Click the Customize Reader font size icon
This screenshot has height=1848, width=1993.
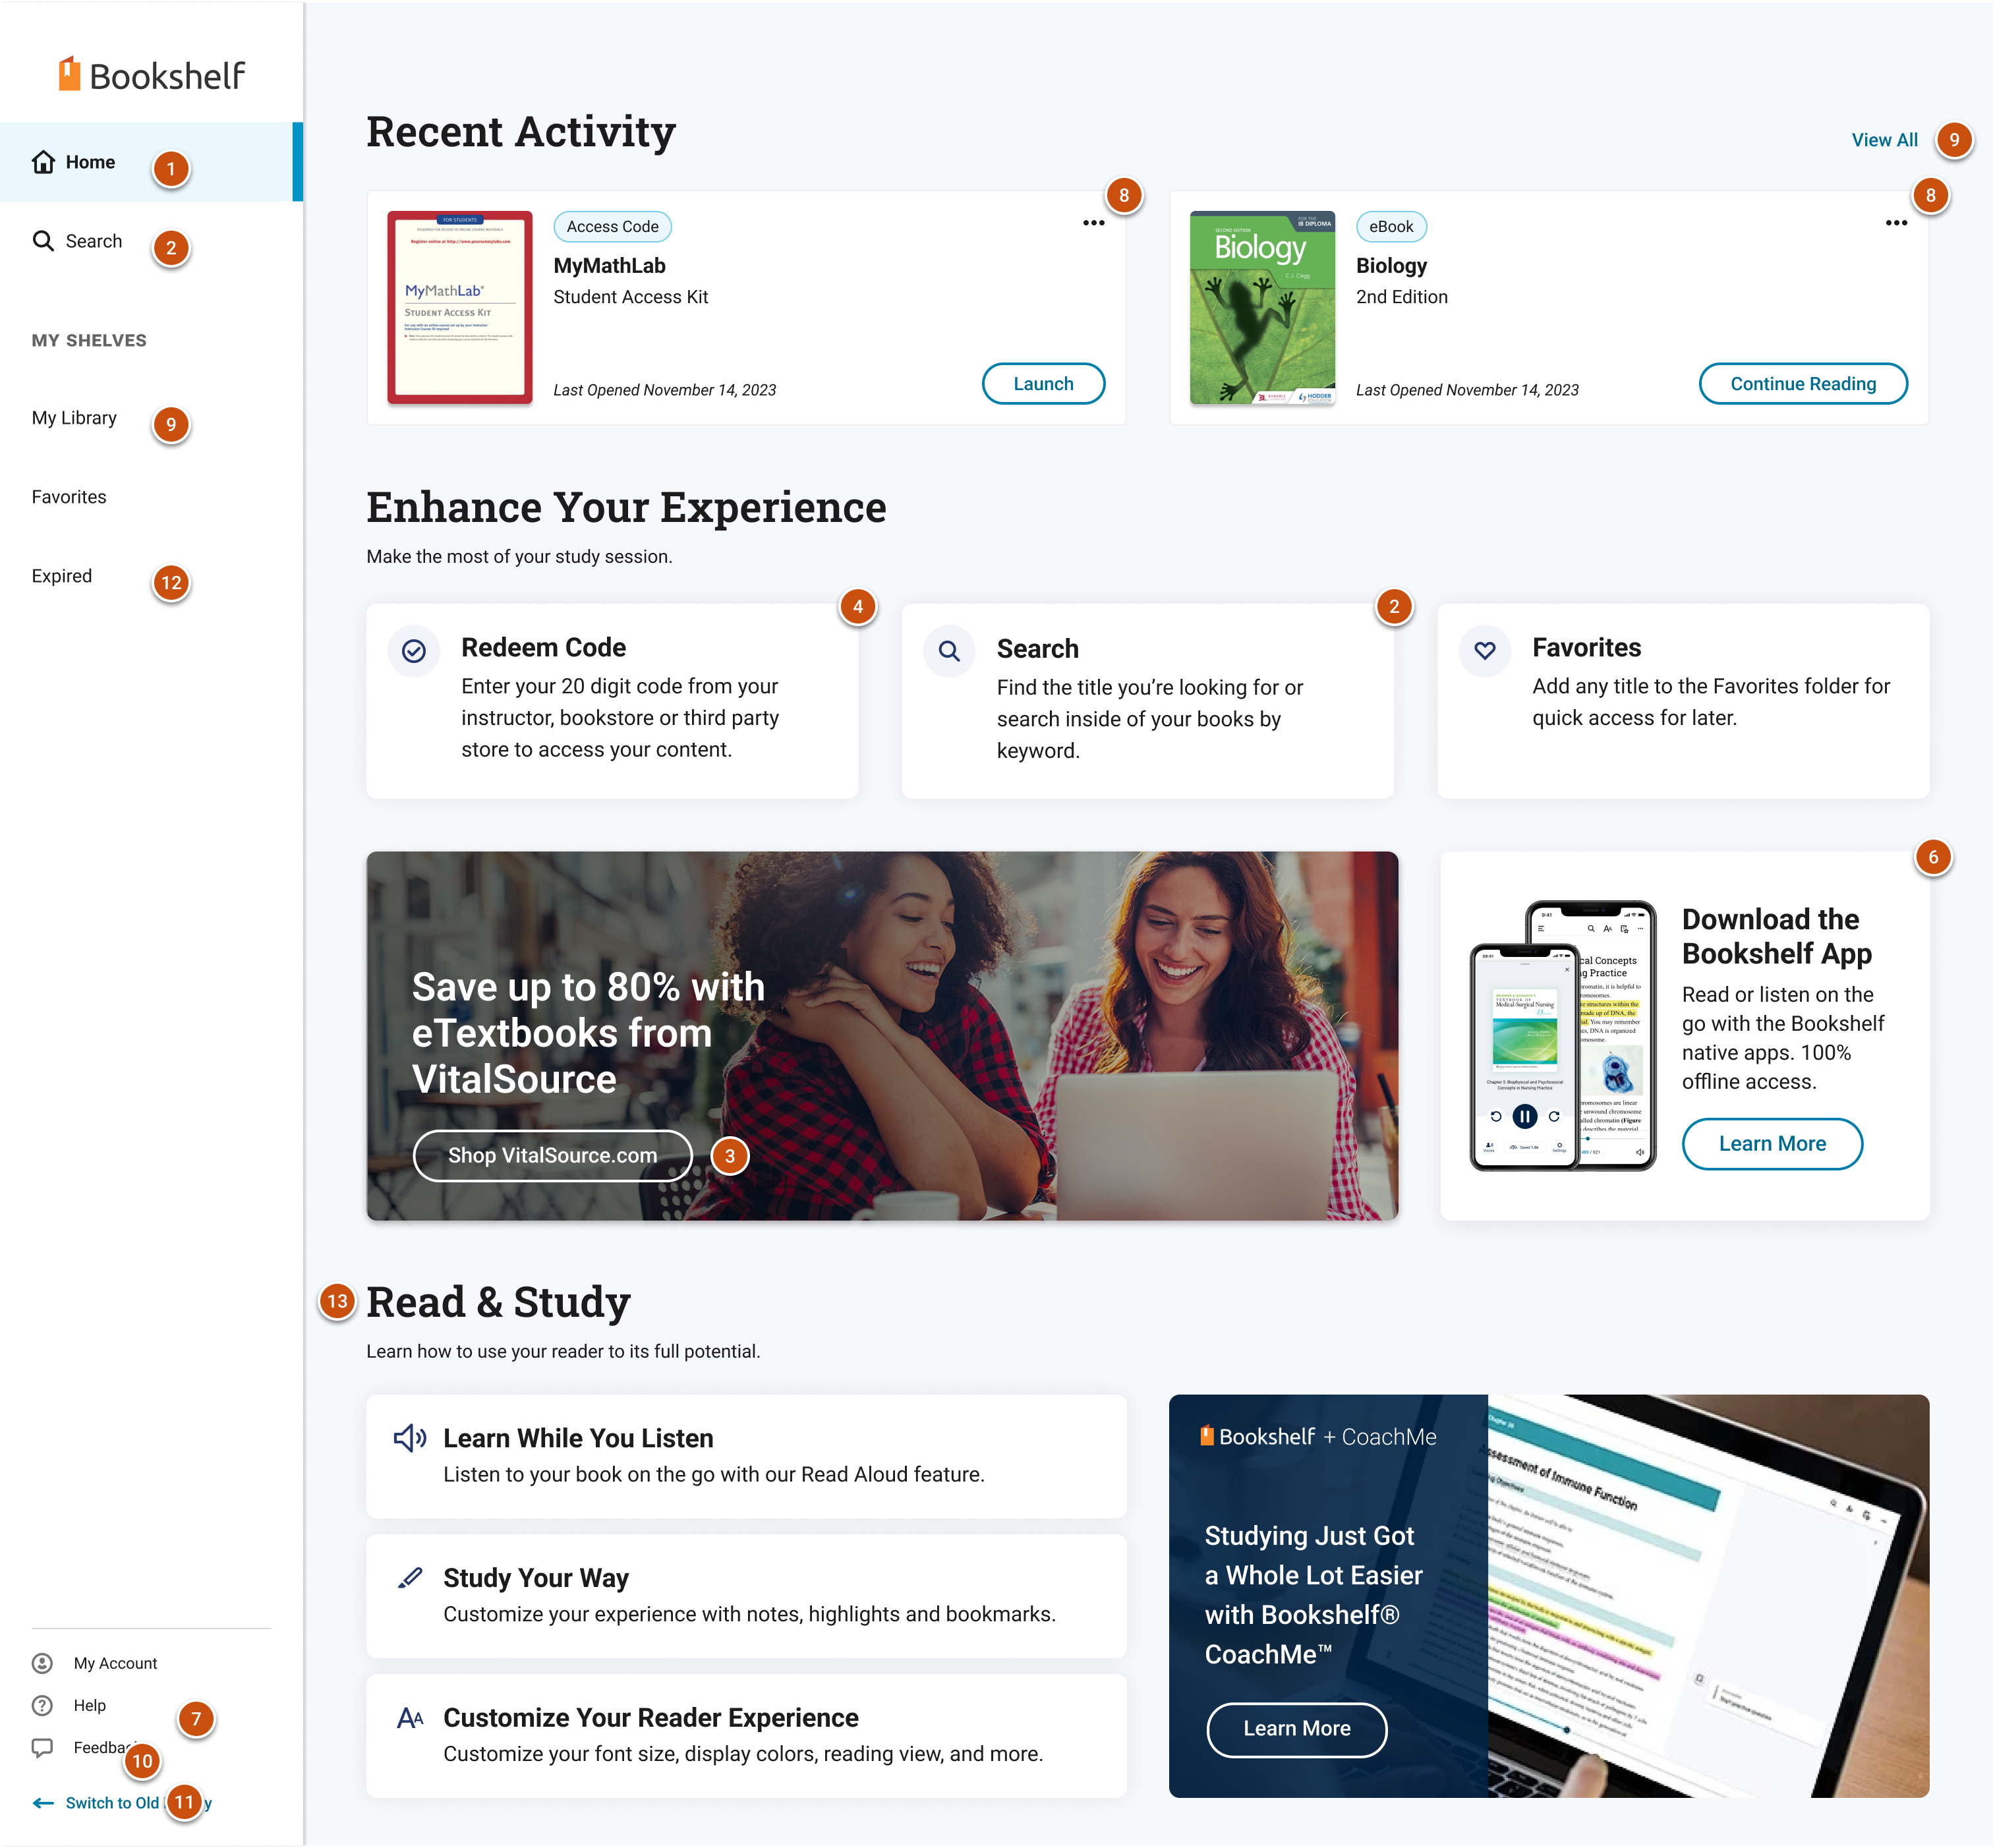410,1716
